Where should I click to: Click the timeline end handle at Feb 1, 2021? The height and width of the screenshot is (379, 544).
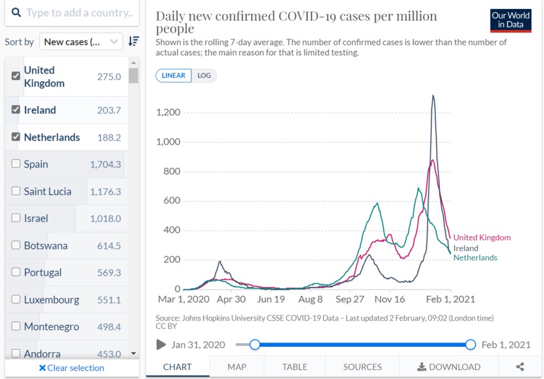pyautogui.click(x=470, y=344)
